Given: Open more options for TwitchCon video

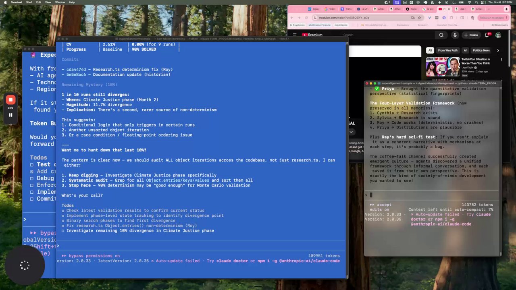Looking at the screenshot, I should click(x=501, y=60).
